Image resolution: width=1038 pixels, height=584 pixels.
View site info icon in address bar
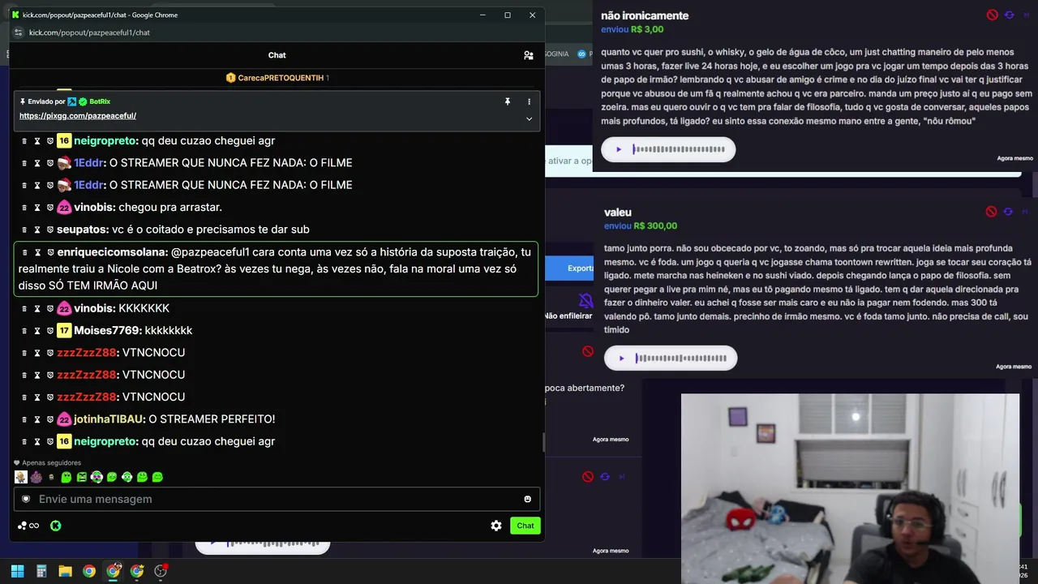(19, 32)
